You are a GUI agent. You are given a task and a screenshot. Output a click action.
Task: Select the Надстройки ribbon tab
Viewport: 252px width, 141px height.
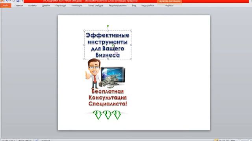click(x=148, y=5)
